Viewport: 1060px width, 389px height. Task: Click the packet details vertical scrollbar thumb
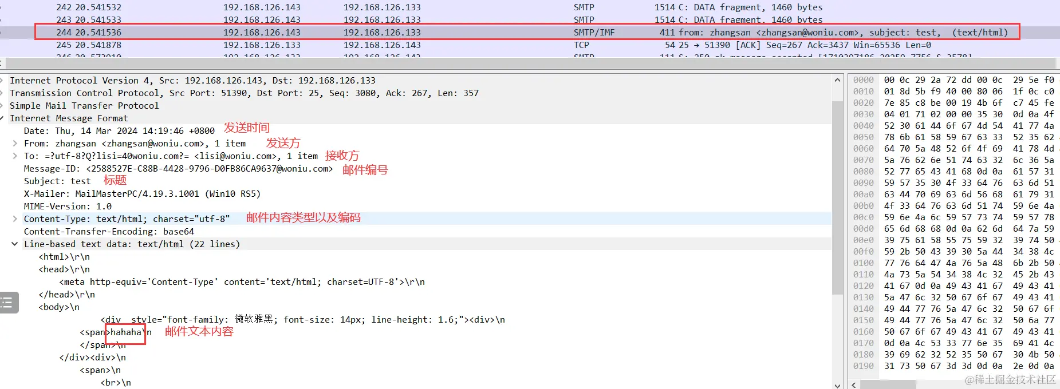(x=837, y=197)
